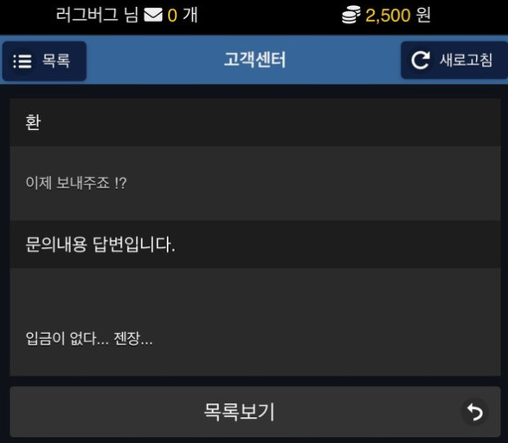508x443 pixels.
Task: Click the inquiry text 이제 보내주죠 !?
Action: click(x=76, y=183)
